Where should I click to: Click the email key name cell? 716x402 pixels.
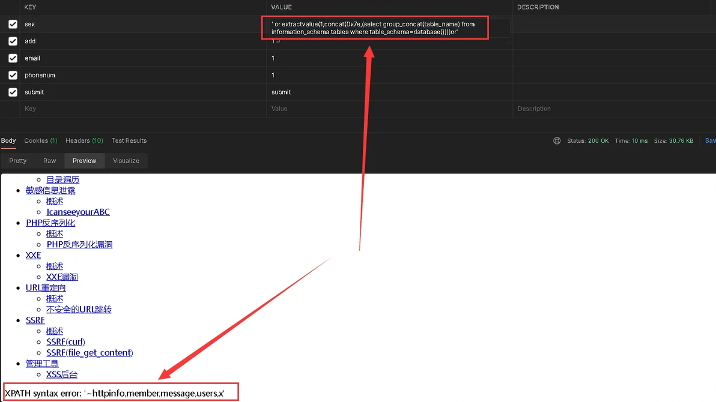coord(143,58)
